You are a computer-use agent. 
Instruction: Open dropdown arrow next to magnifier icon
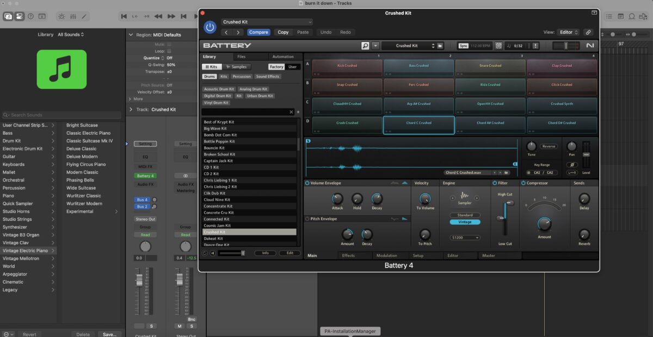[375, 46]
